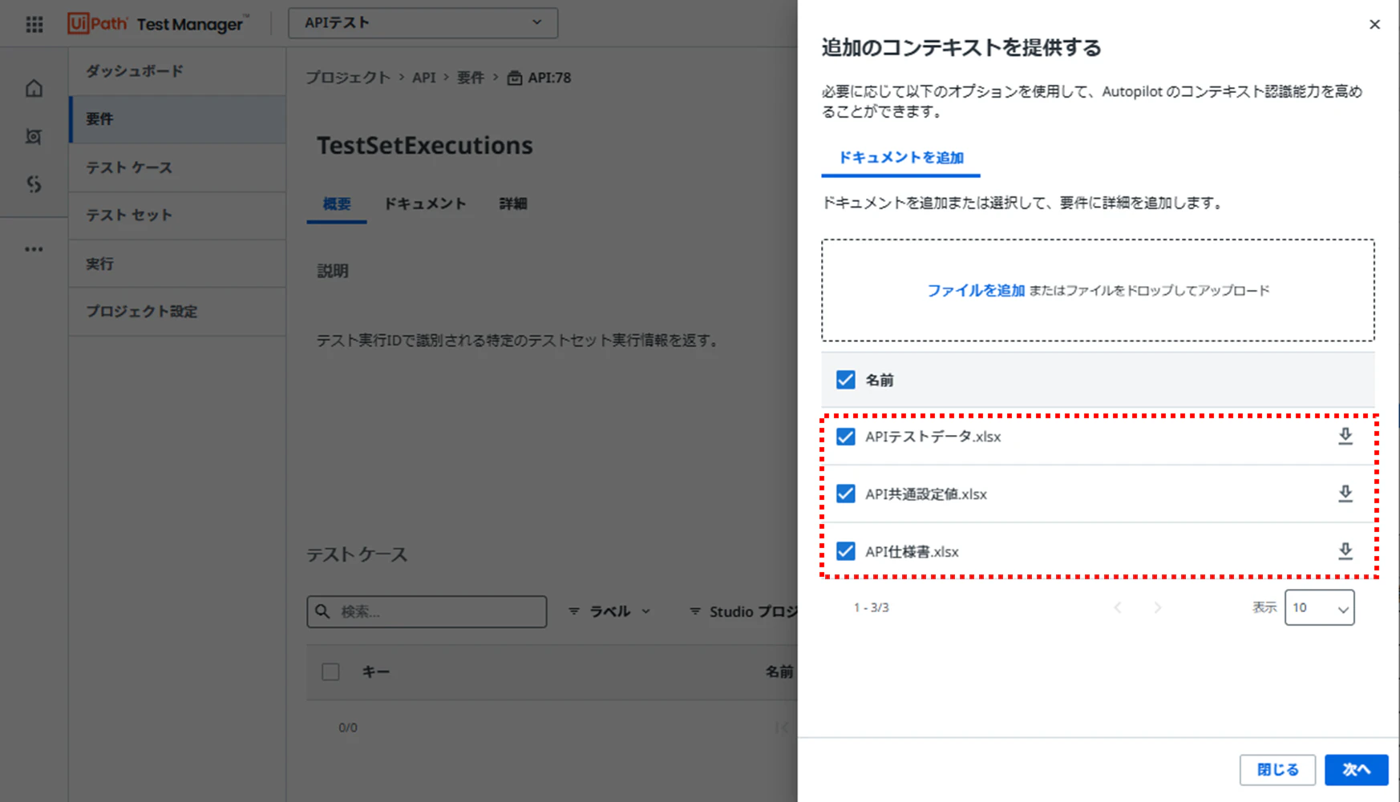The width and height of the screenshot is (1400, 802).
Task: Download APIテストデータ.xlsx file
Action: click(x=1345, y=436)
